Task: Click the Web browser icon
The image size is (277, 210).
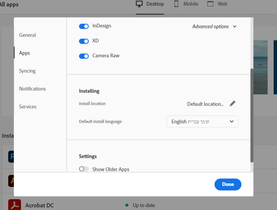Action: coord(210,4)
